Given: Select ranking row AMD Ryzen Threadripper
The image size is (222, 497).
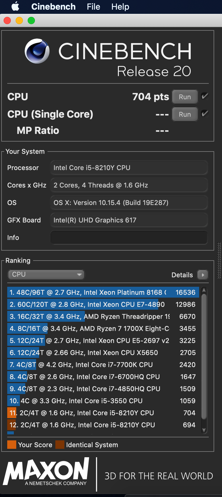Looking at the screenshot, I should [x=103, y=317].
